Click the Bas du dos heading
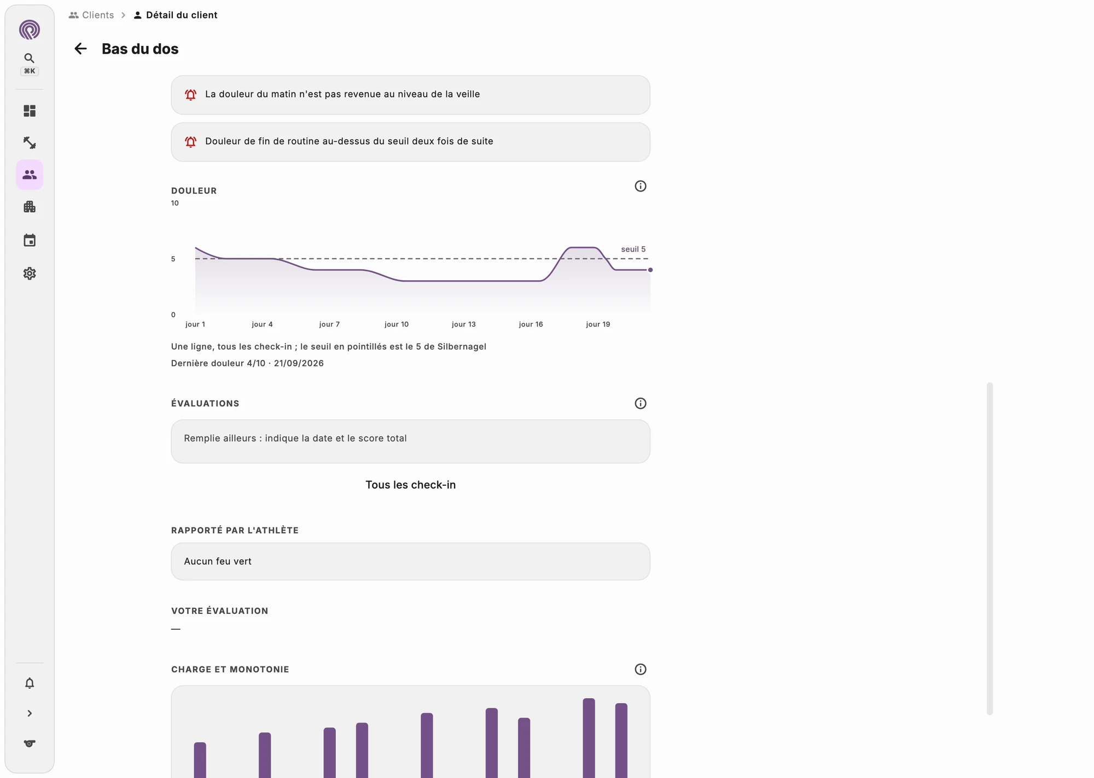The height and width of the screenshot is (778, 1094). coord(140,49)
